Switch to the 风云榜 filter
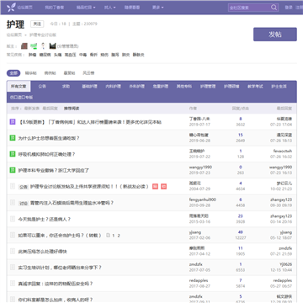This screenshot has height=303, width=303. [x=88, y=73]
